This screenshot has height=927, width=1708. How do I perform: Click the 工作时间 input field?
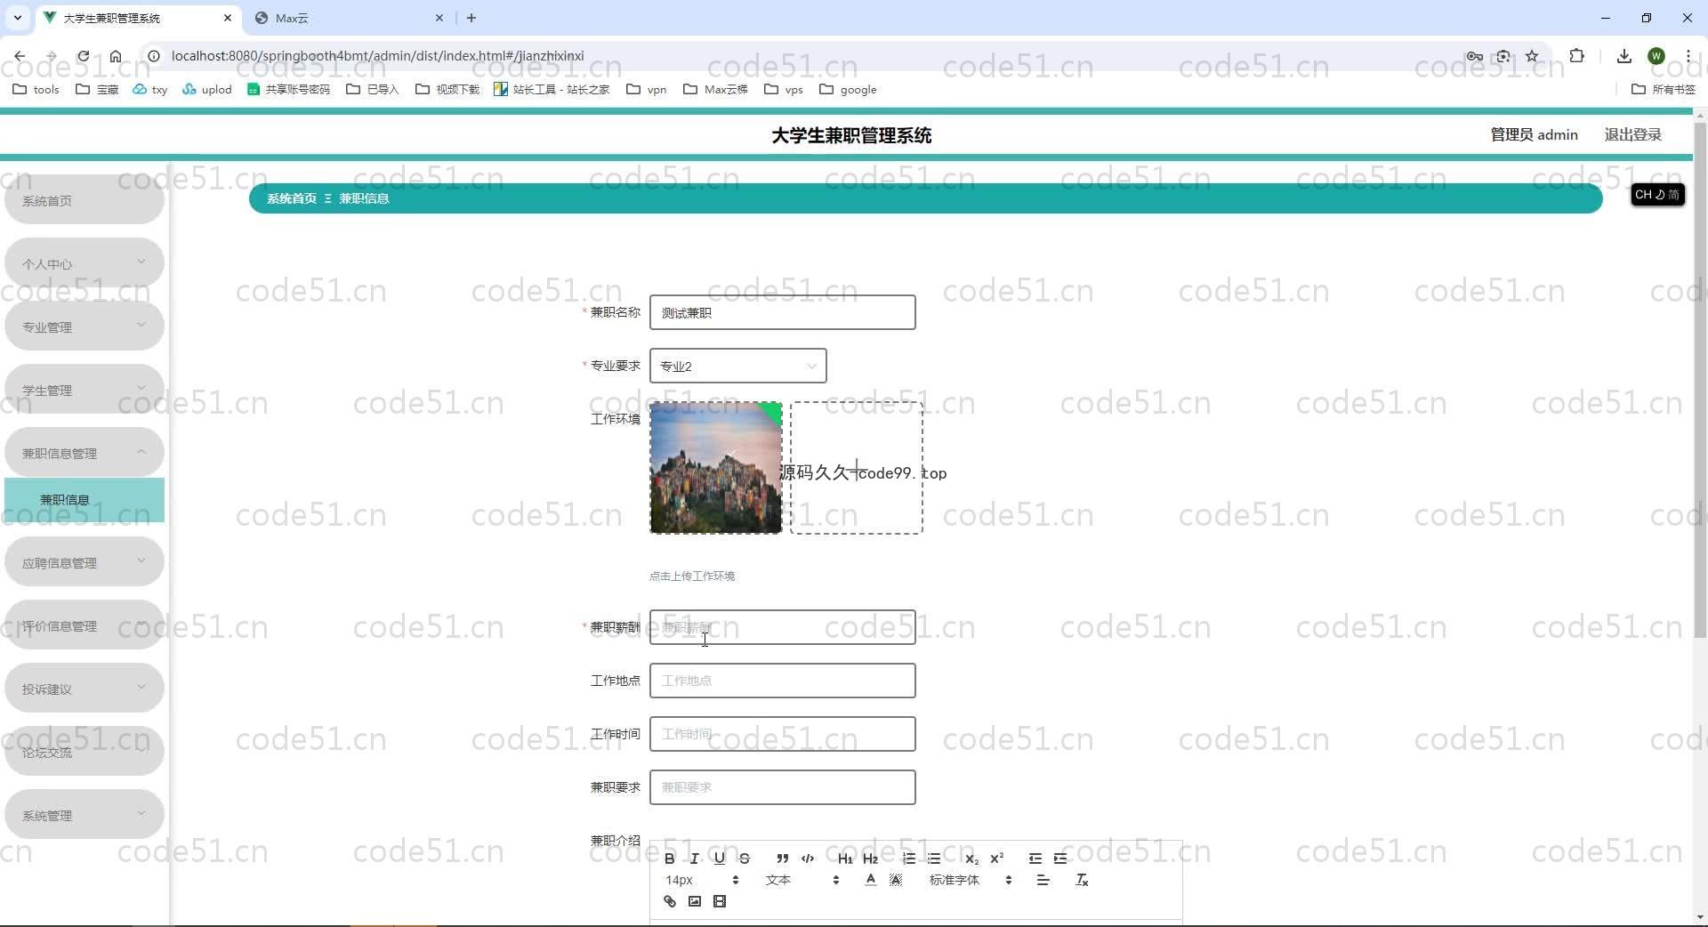coord(782,734)
